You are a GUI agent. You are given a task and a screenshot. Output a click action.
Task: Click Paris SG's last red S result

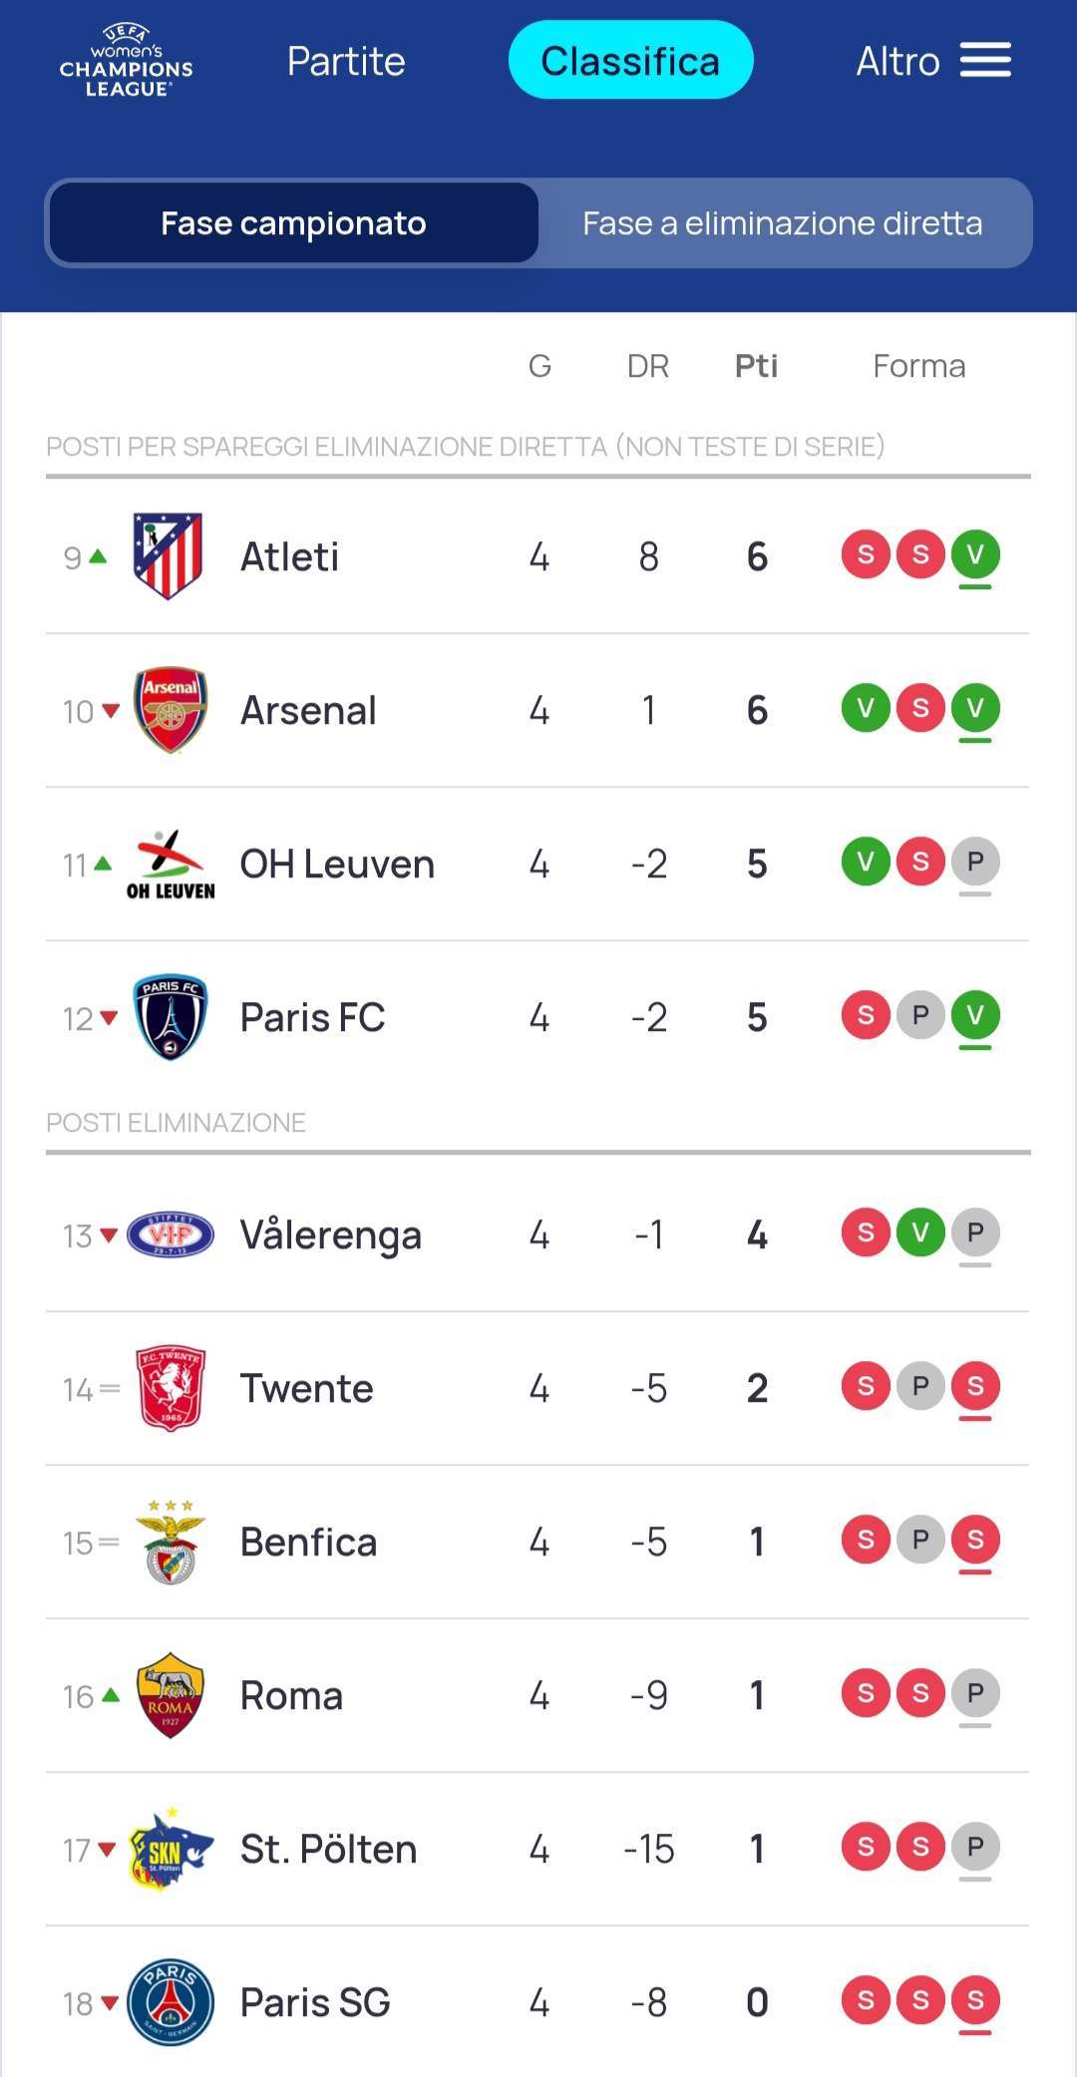click(975, 2000)
